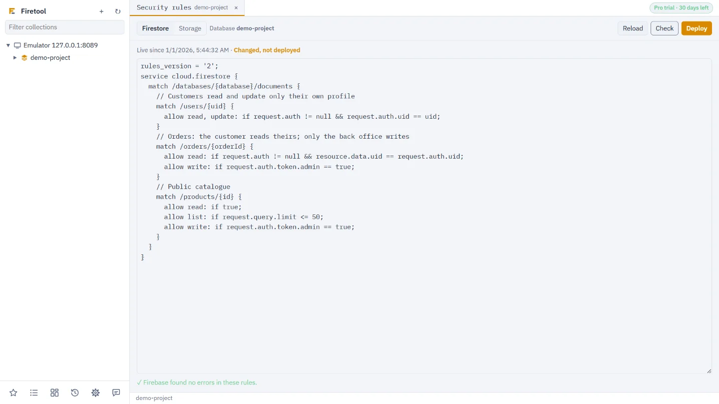This screenshot has width=719, height=404.
Task: Click the line 'match /users/{uid} {'
Action: pyautogui.click(x=195, y=106)
